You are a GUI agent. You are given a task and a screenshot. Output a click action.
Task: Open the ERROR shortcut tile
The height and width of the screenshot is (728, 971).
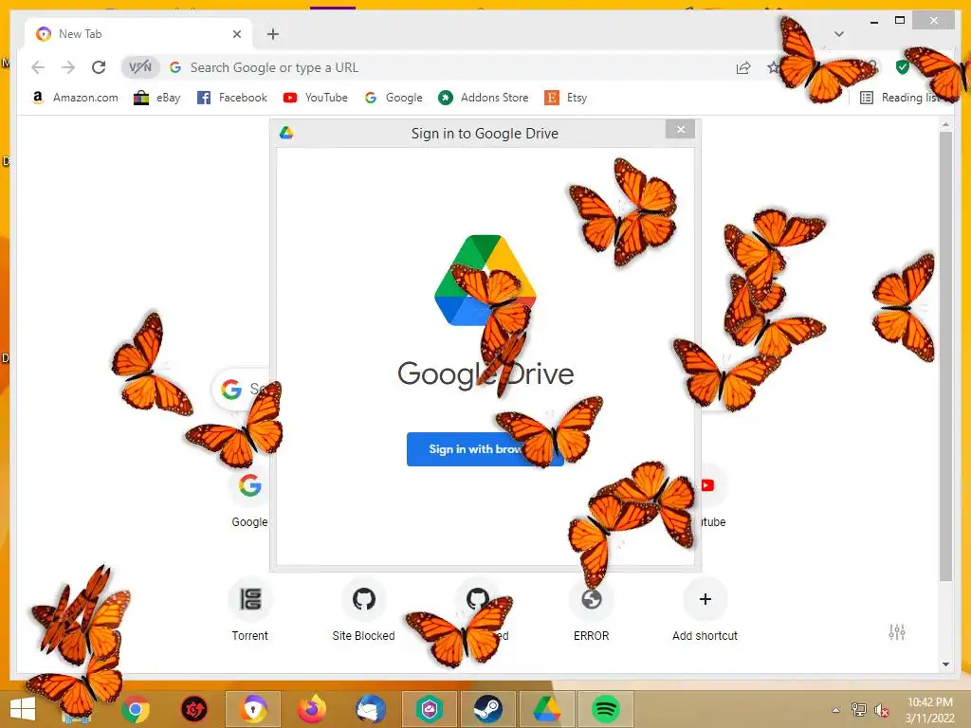592,610
